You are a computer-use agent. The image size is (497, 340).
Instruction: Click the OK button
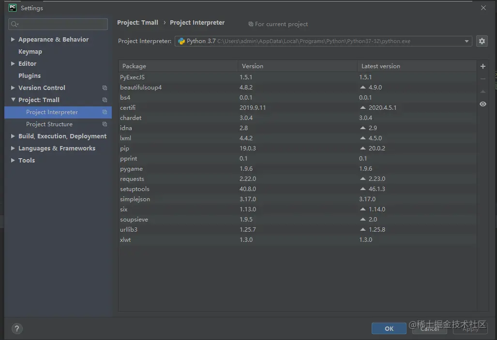389,328
